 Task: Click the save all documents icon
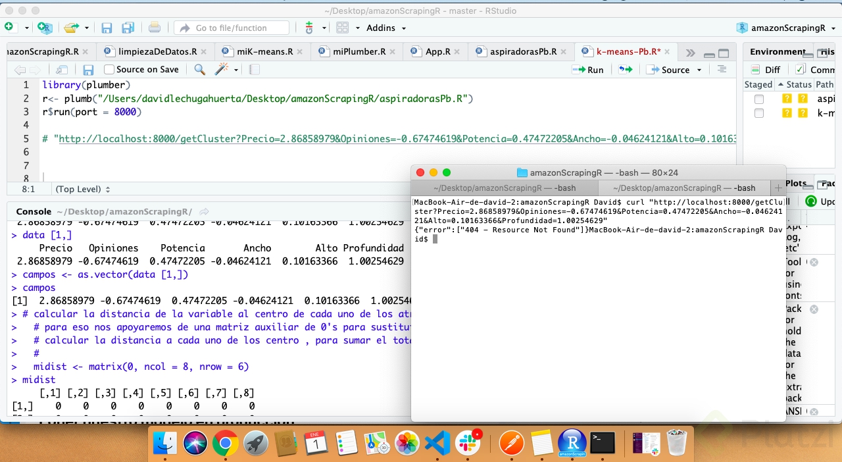click(x=128, y=28)
